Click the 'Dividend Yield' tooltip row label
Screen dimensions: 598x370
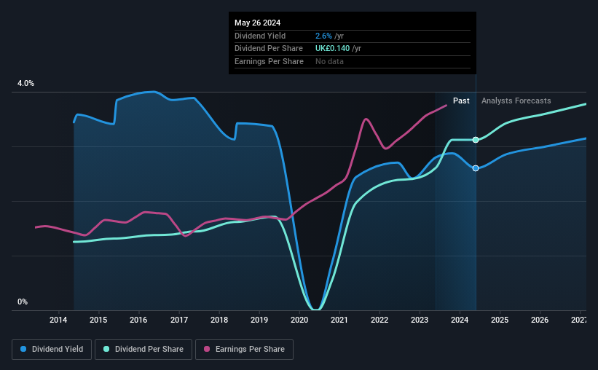click(260, 36)
